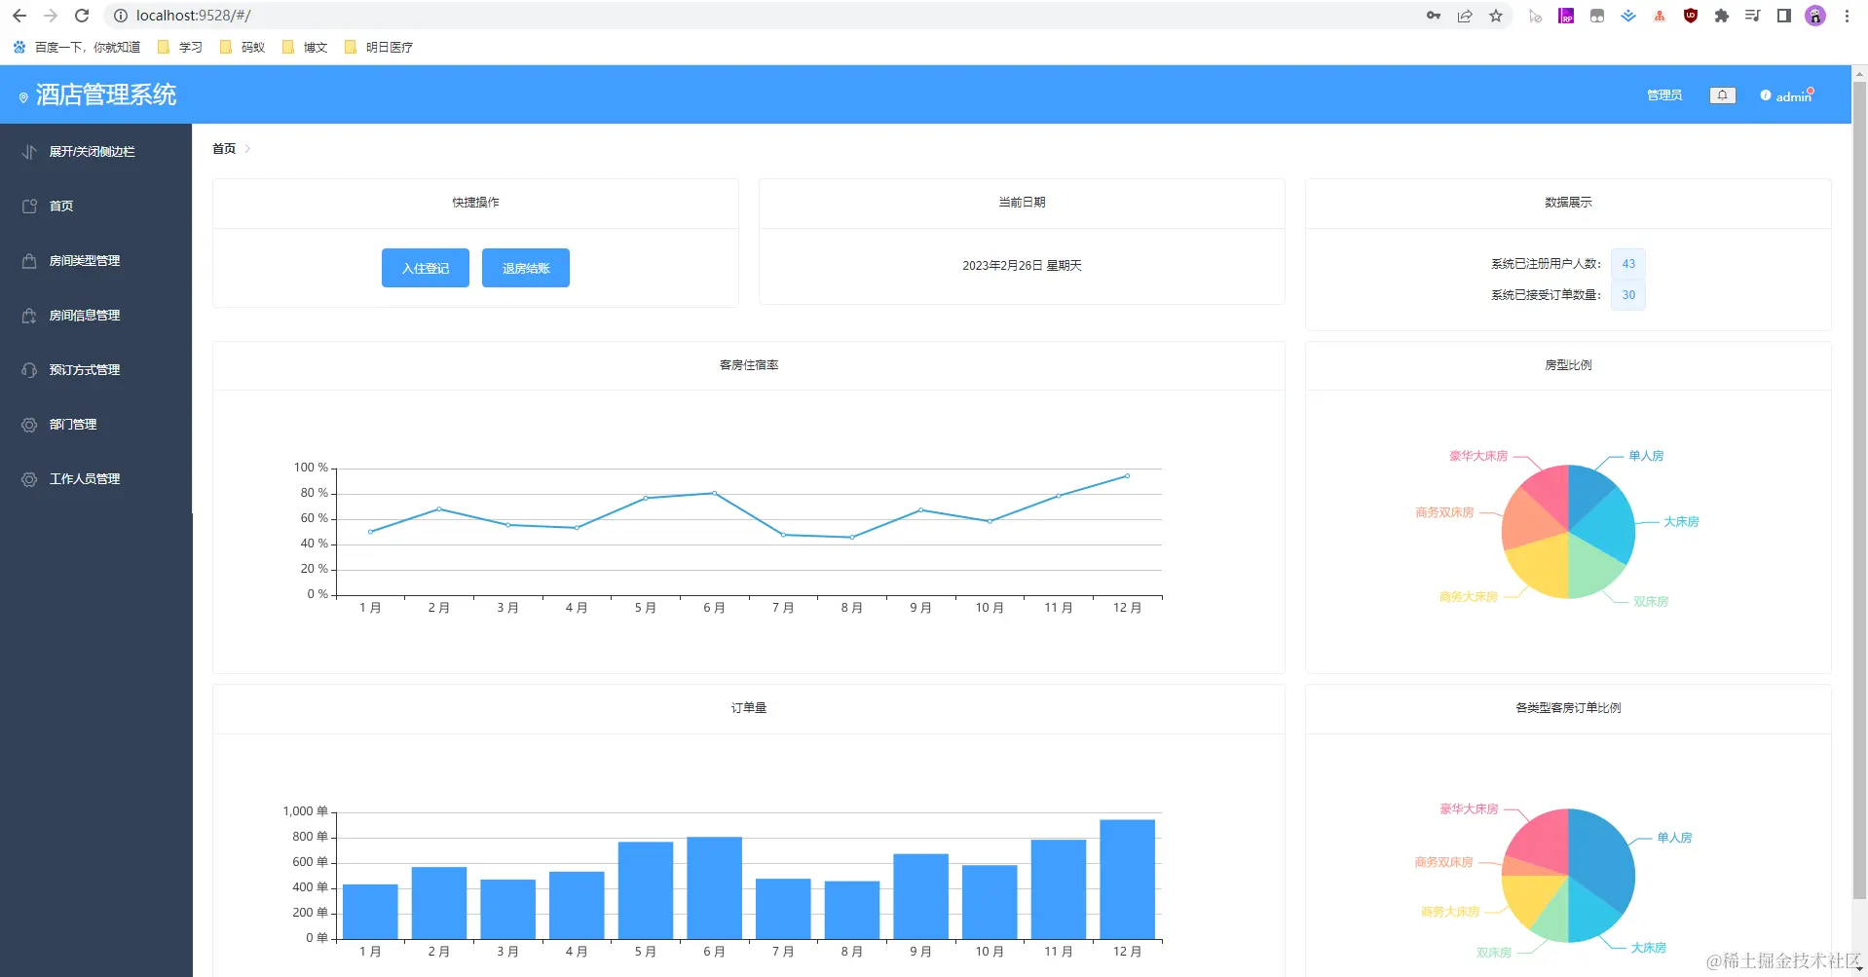Viewport: 1868px width, 977px height.
Task: Click the 退房结账 button
Action: 526,268
